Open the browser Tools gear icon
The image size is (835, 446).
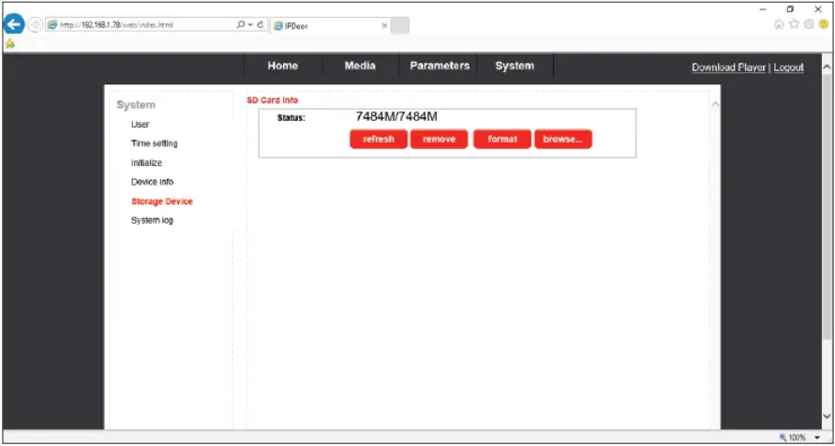809,24
